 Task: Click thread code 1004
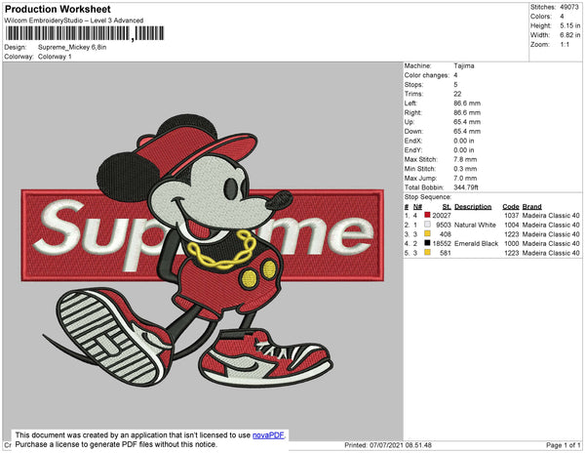(512, 225)
